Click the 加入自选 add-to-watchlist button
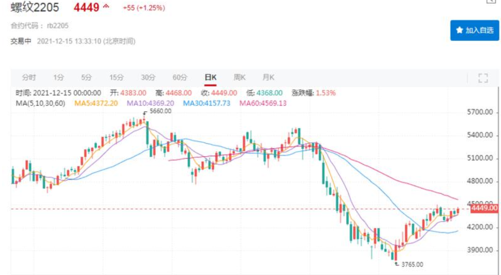Viewport: 501px width, 275px height. [475, 30]
